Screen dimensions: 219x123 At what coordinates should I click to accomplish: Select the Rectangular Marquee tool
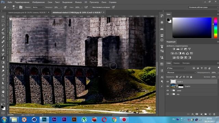coord(3,21)
